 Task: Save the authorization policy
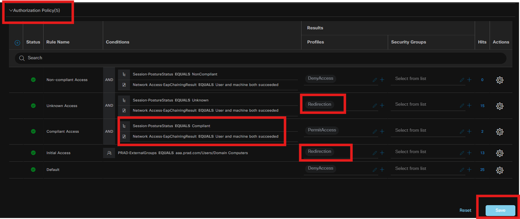500,210
